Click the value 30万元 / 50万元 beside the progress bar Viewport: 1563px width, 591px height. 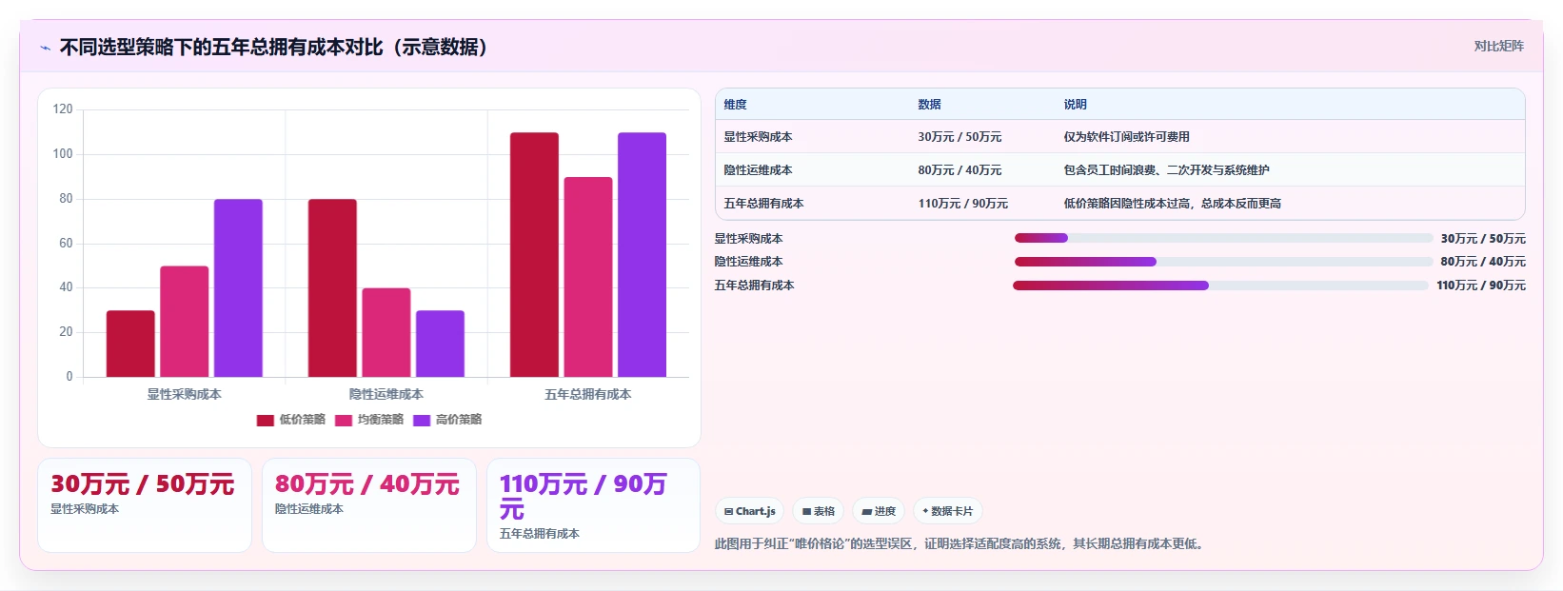pyautogui.click(x=1483, y=239)
